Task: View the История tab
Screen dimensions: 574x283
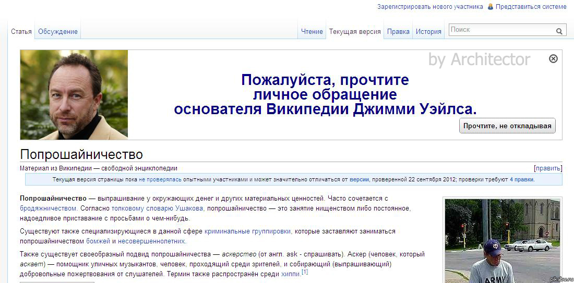Action: click(x=428, y=31)
